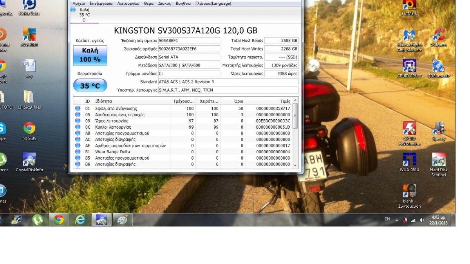This screenshot has width=470, height=264.
Task: Open the Δίσκος menu
Action: pyautogui.click(x=164, y=4)
